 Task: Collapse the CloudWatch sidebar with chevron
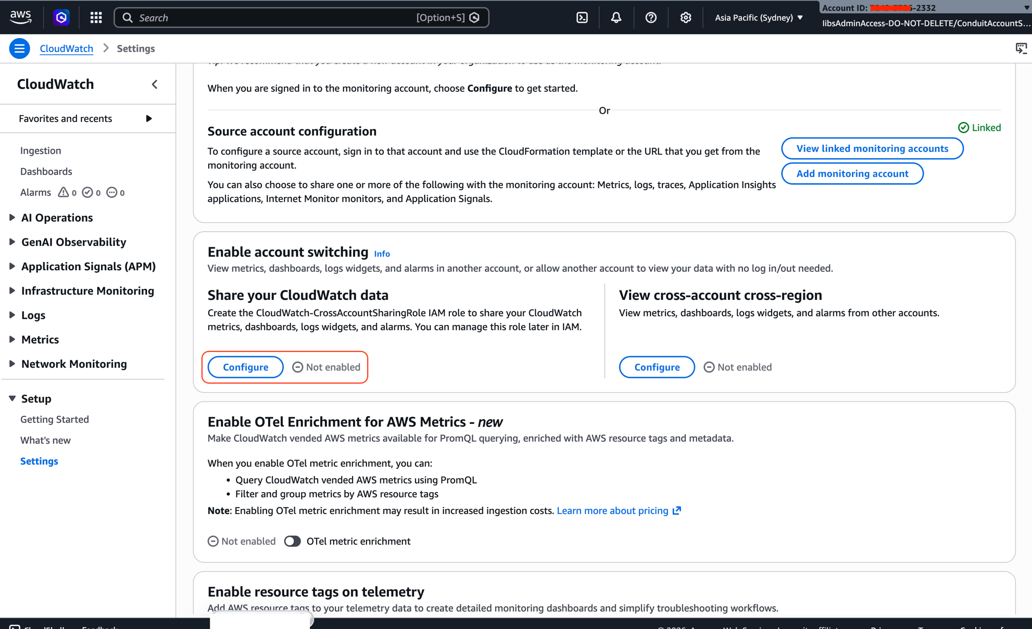point(155,84)
